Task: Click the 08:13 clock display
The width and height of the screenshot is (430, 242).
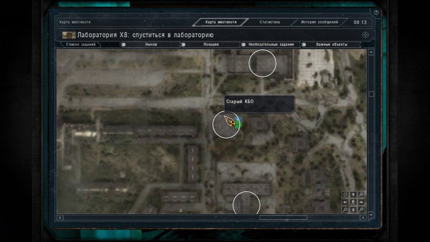Action: (x=360, y=22)
